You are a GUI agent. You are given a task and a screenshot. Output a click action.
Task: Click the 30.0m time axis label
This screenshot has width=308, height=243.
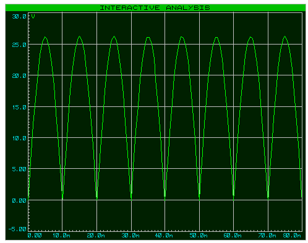[x=130, y=236]
